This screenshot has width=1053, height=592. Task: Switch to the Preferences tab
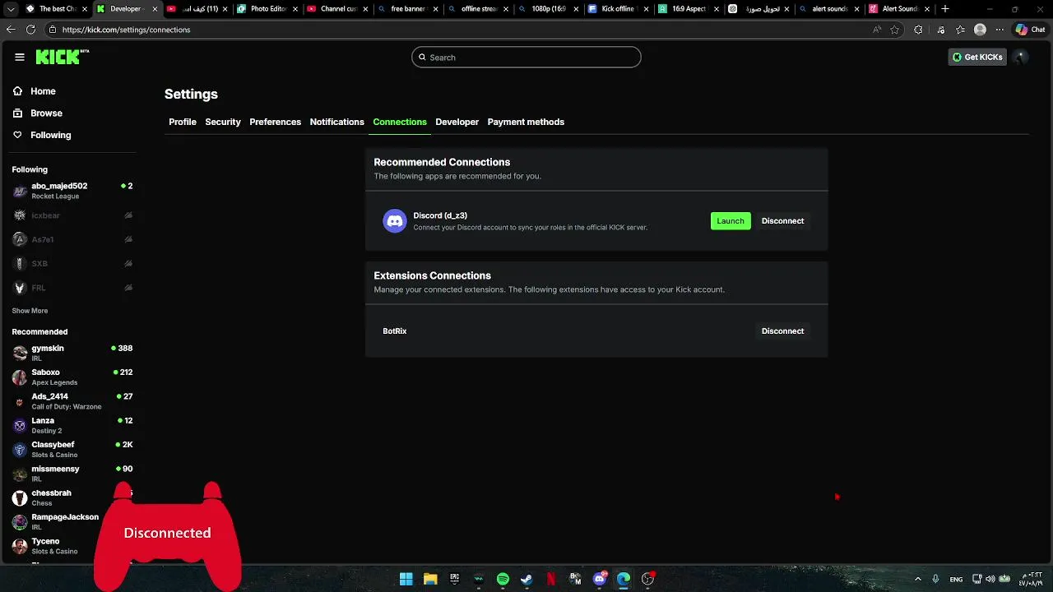coord(276,122)
